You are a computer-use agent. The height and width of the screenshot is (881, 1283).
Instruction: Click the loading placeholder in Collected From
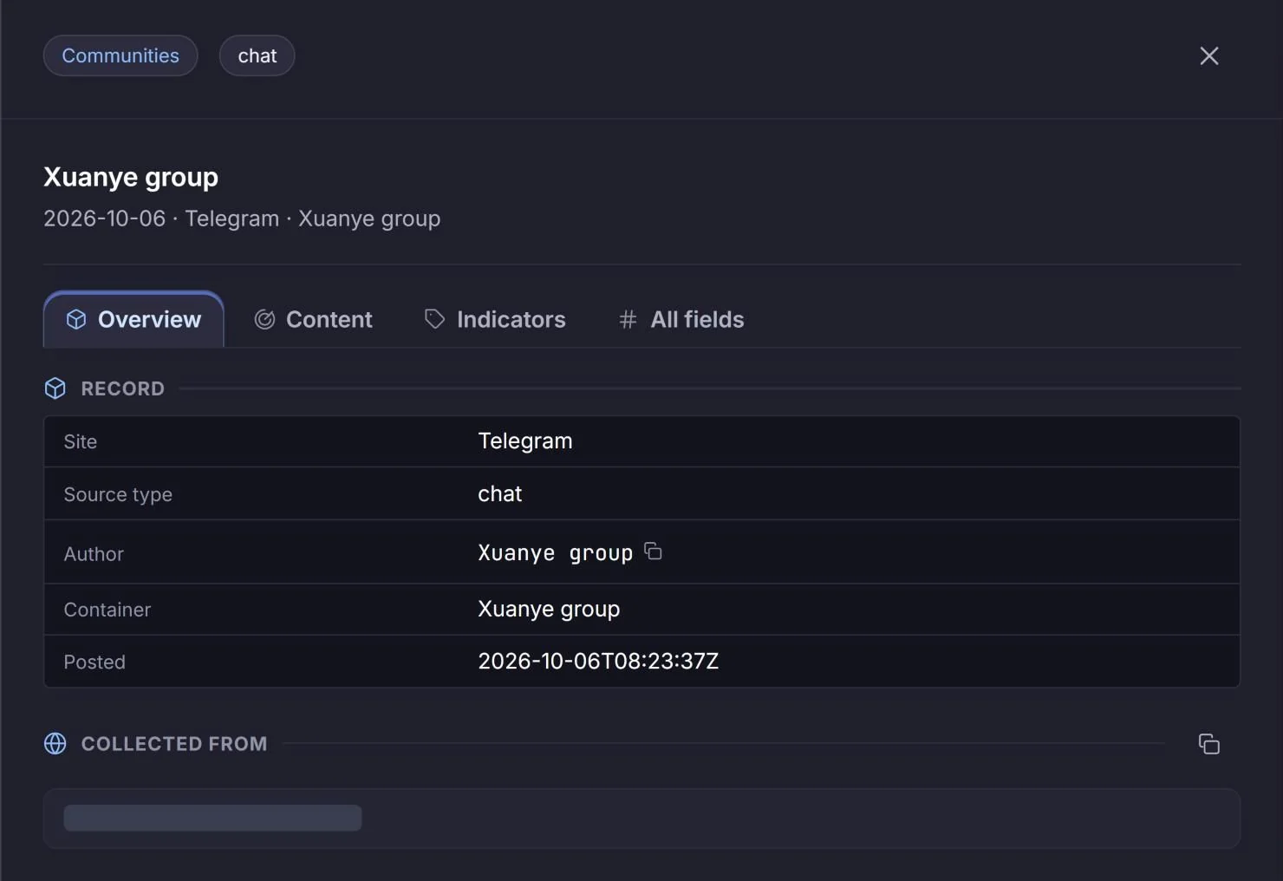click(212, 819)
